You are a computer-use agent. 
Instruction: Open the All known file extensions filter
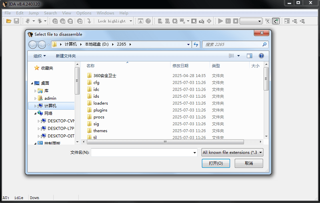pyautogui.click(x=232, y=152)
